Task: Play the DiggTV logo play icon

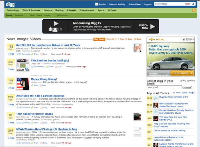Action: (x=56, y=23)
